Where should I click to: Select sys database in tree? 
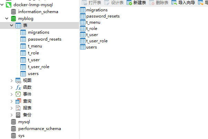click(21, 136)
